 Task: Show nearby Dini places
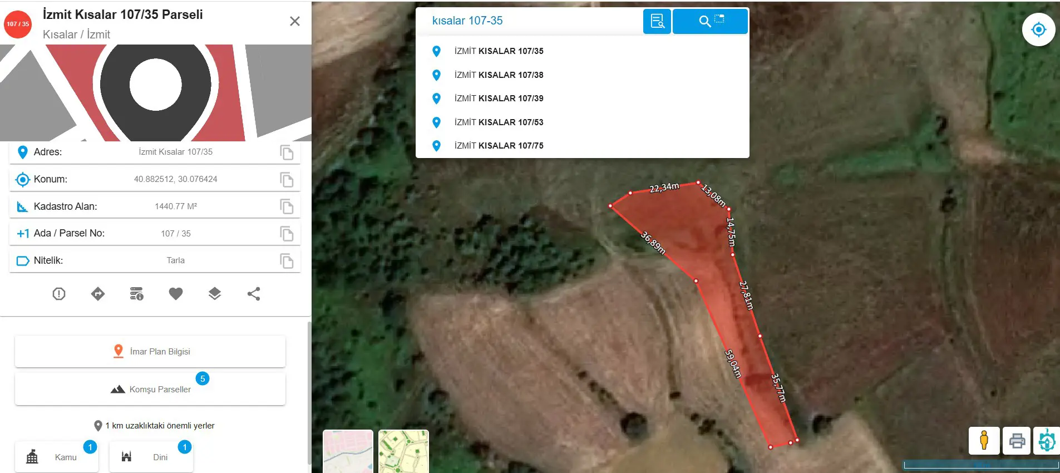pos(151,457)
